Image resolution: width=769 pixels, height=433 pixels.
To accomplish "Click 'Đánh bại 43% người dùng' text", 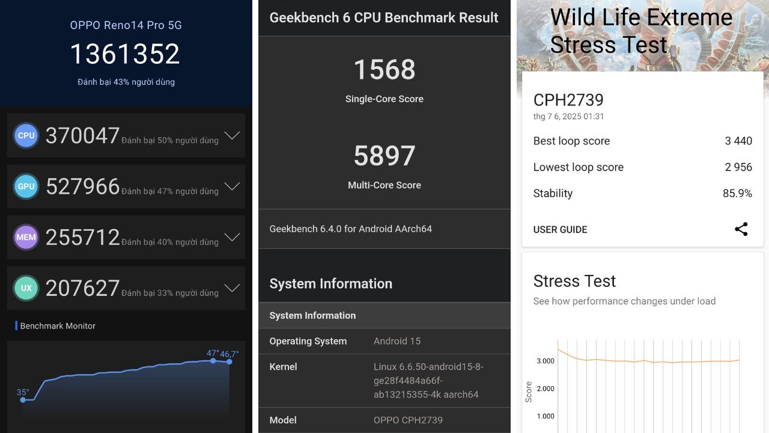I will coord(126,82).
